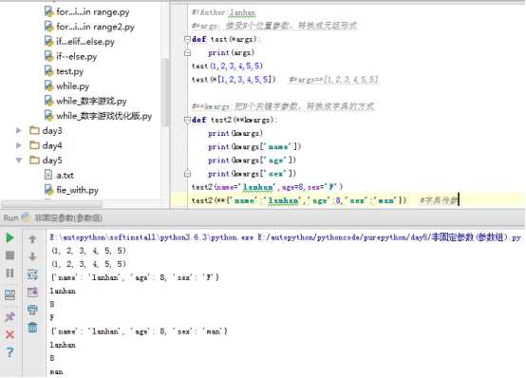Close the run tab with red X
This screenshot has height=378, width=526.
pyautogui.click(x=9, y=334)
